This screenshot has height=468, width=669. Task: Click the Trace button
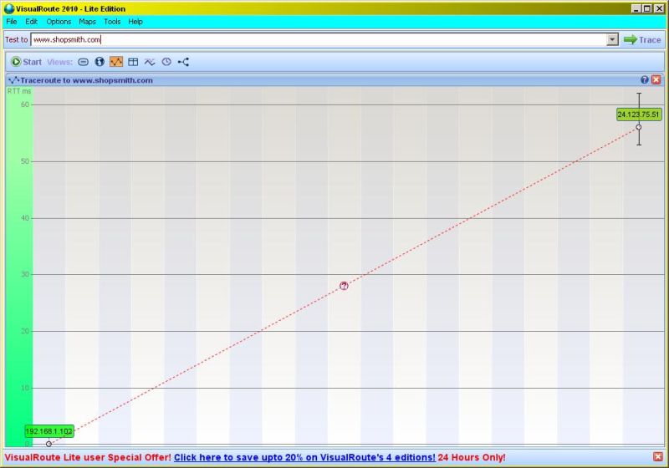click(x=642, y=39)
